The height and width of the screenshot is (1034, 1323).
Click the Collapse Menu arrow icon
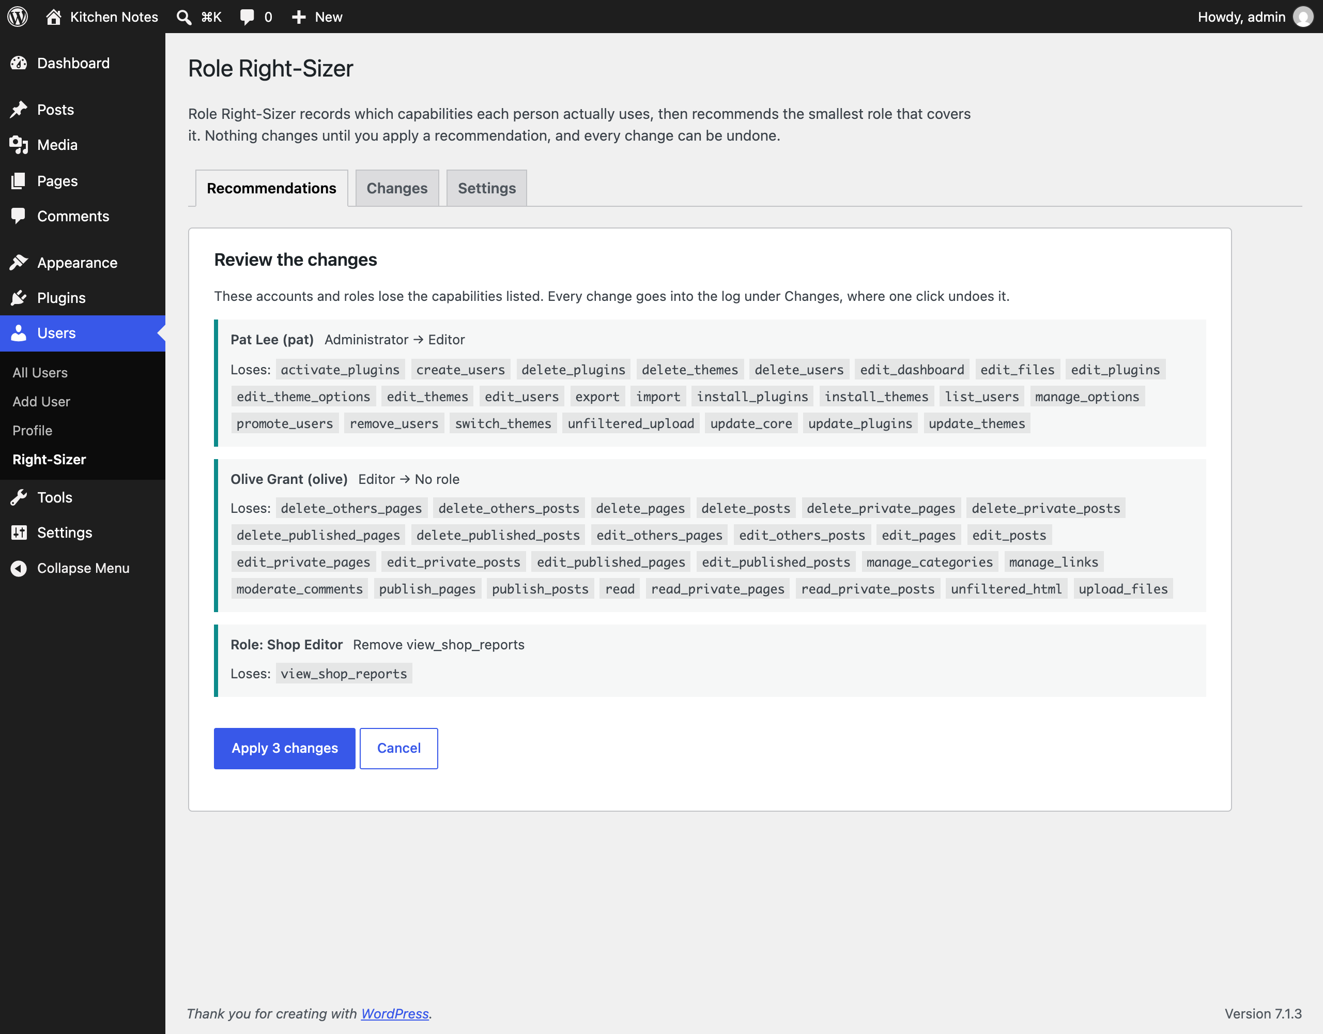coord(19,569)
